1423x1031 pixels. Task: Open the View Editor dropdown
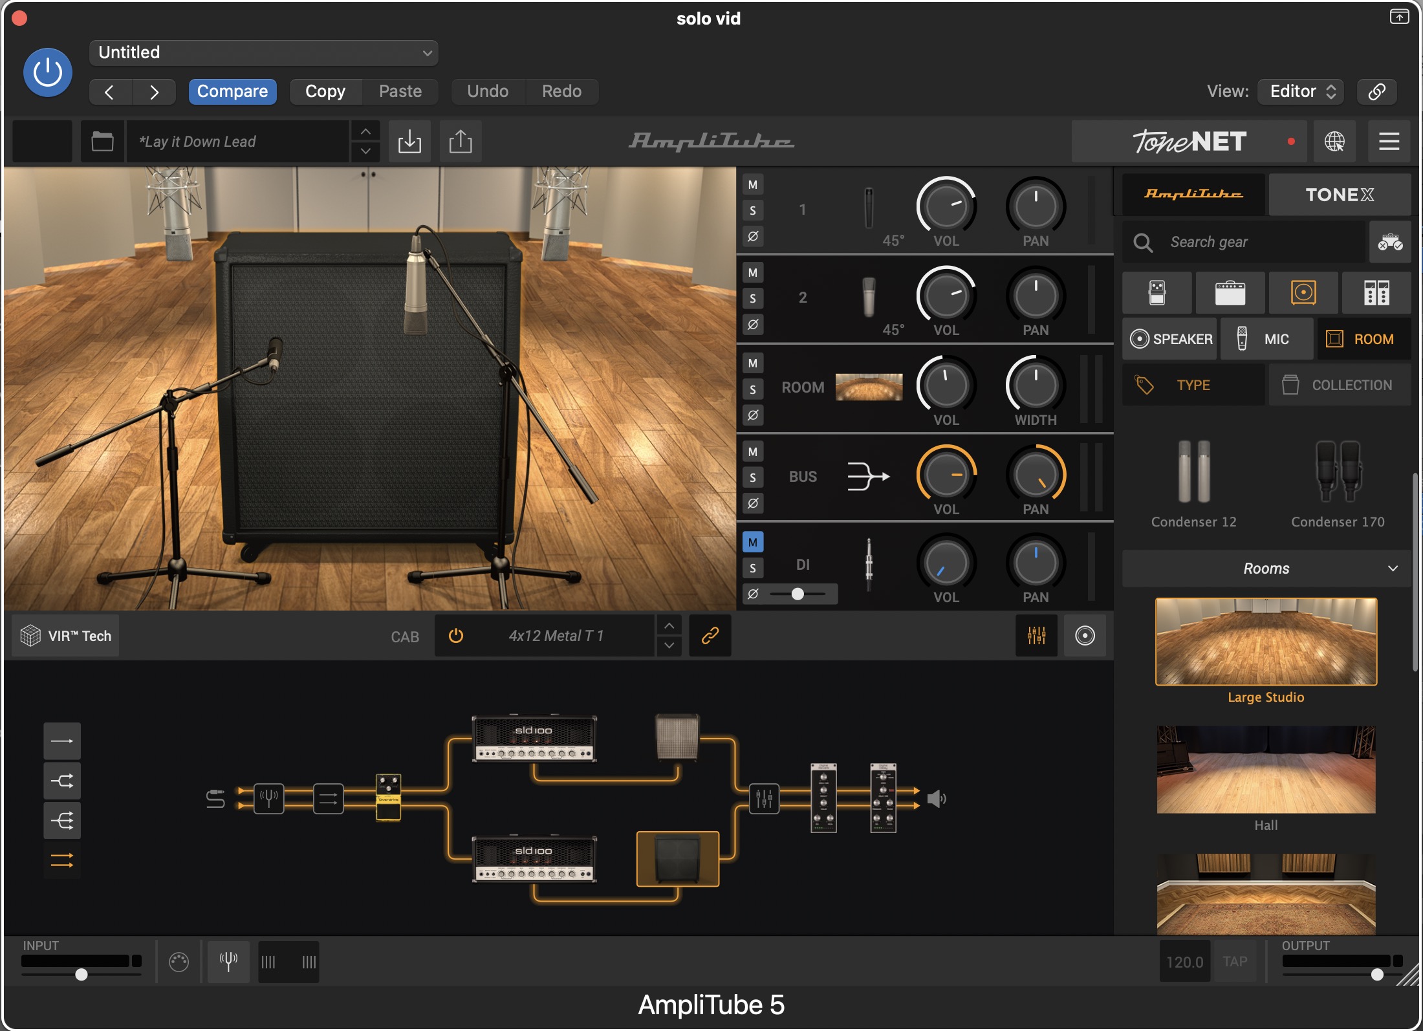[x=1301, y=91]
